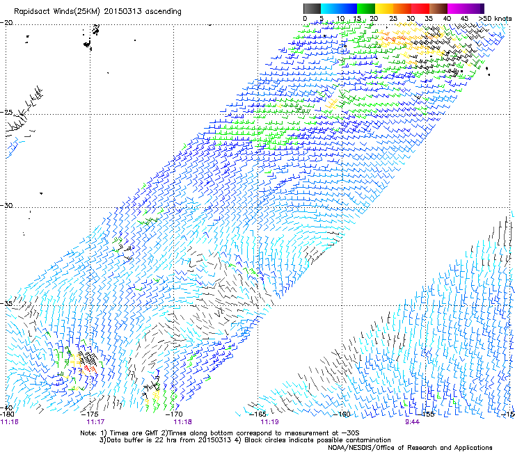
Task: Click the '-25' latitude axis label
Action: 6,113
